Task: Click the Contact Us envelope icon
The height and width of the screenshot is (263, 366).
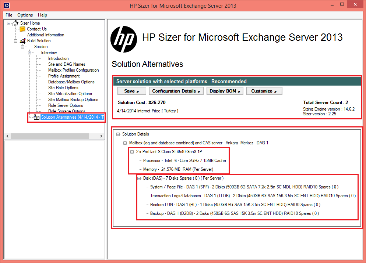Action: click(22, 29)
